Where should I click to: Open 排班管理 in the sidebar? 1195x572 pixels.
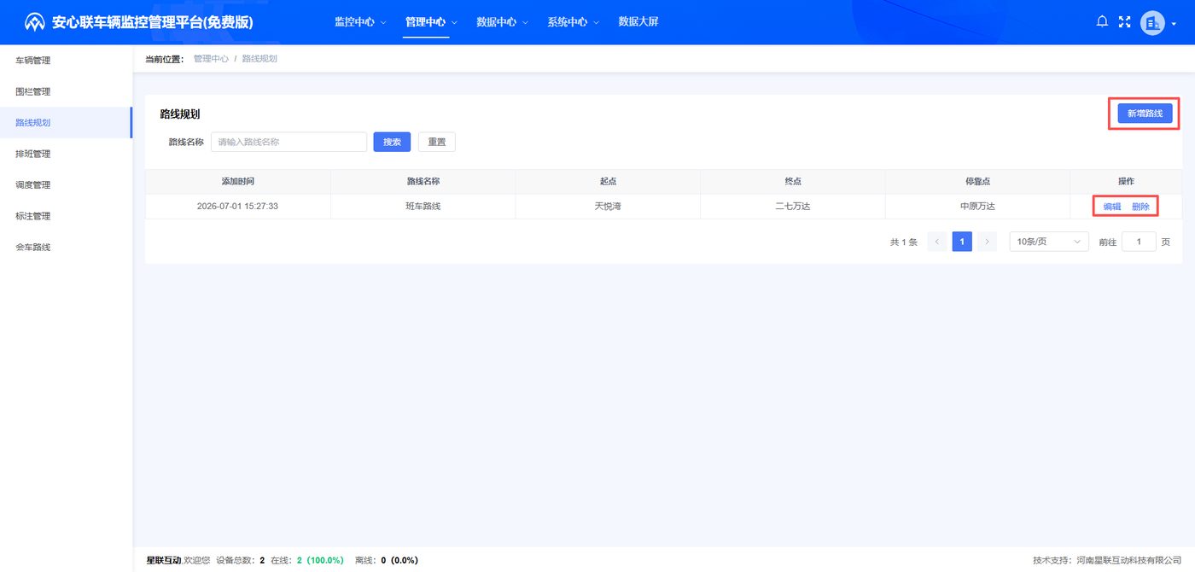point(66,154)
